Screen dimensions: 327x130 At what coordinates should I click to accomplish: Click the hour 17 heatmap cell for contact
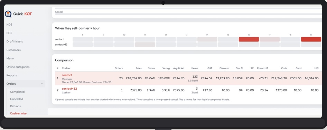tap(269, 39)
